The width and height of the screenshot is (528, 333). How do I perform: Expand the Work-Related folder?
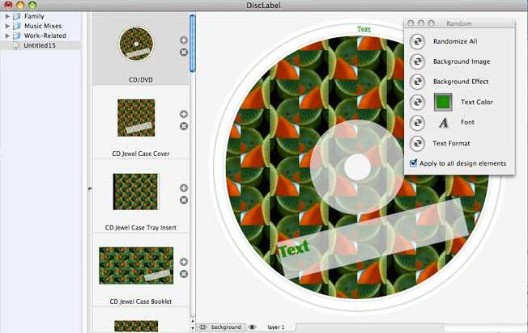click(7, 36)
